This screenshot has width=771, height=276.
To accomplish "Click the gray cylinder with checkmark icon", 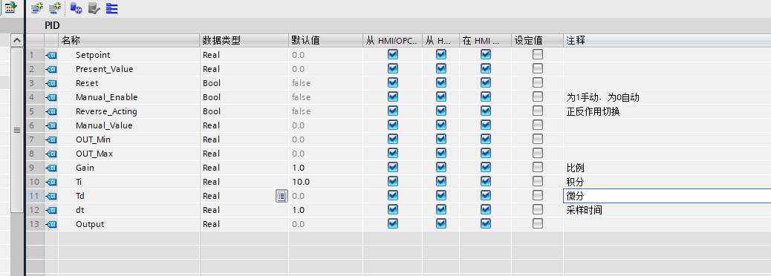I will (x=94, y=8).
